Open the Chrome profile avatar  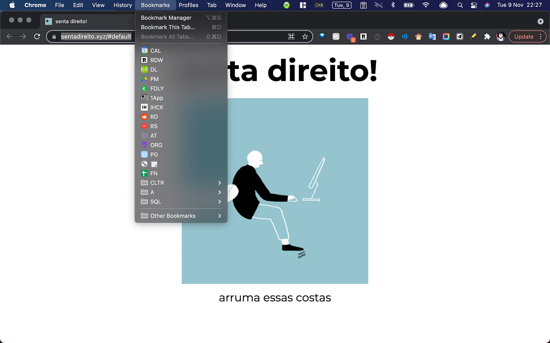click(501, 37)
